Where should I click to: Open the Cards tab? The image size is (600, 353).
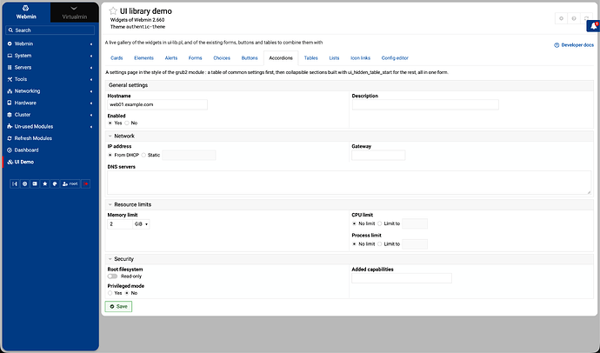pyautogui.click(x=117, y=58)
